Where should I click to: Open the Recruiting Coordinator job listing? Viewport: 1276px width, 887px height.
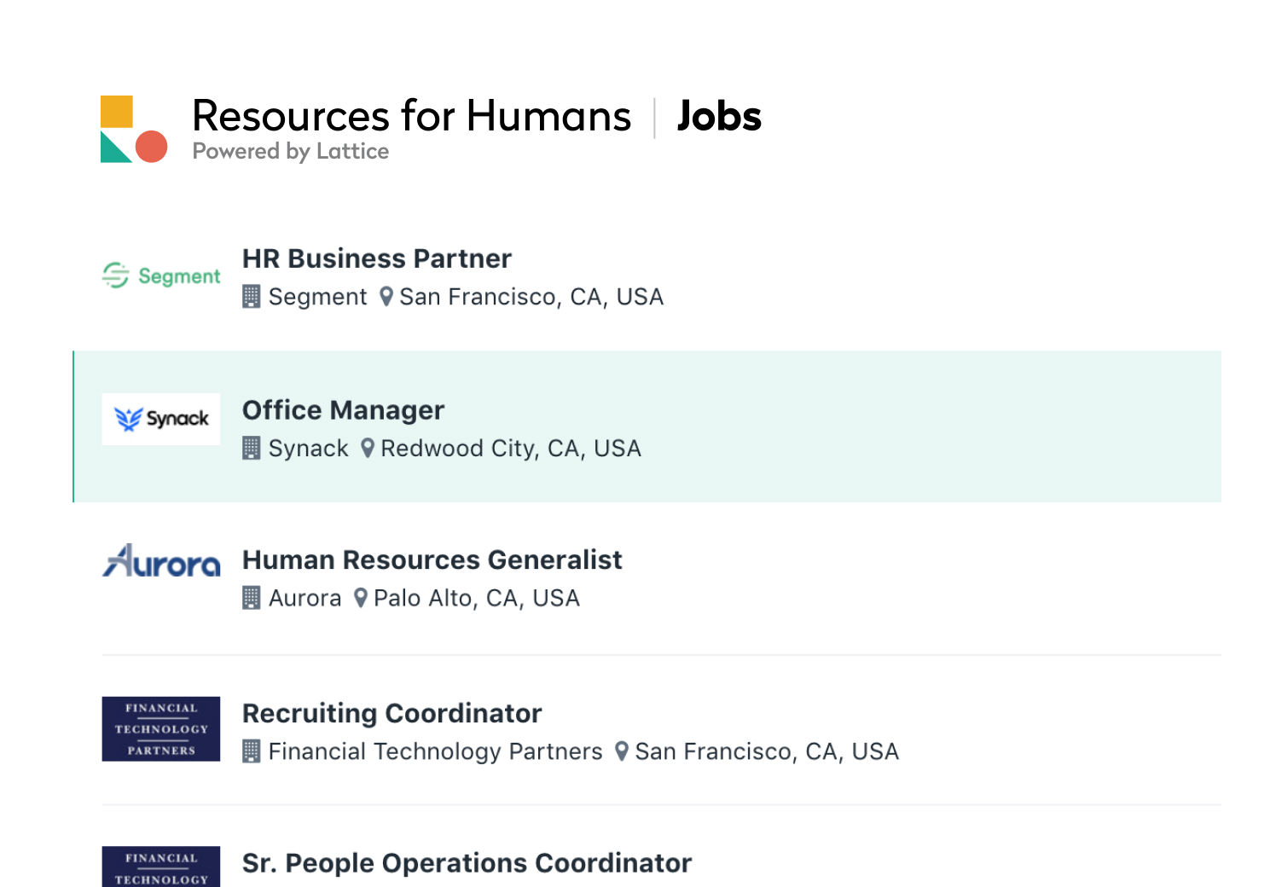pyautogui.click(x=391, y=713)
